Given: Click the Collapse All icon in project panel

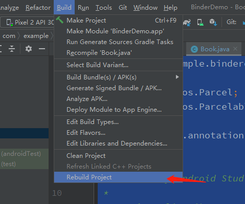Looking at the screenshot, I should [12, 49].
